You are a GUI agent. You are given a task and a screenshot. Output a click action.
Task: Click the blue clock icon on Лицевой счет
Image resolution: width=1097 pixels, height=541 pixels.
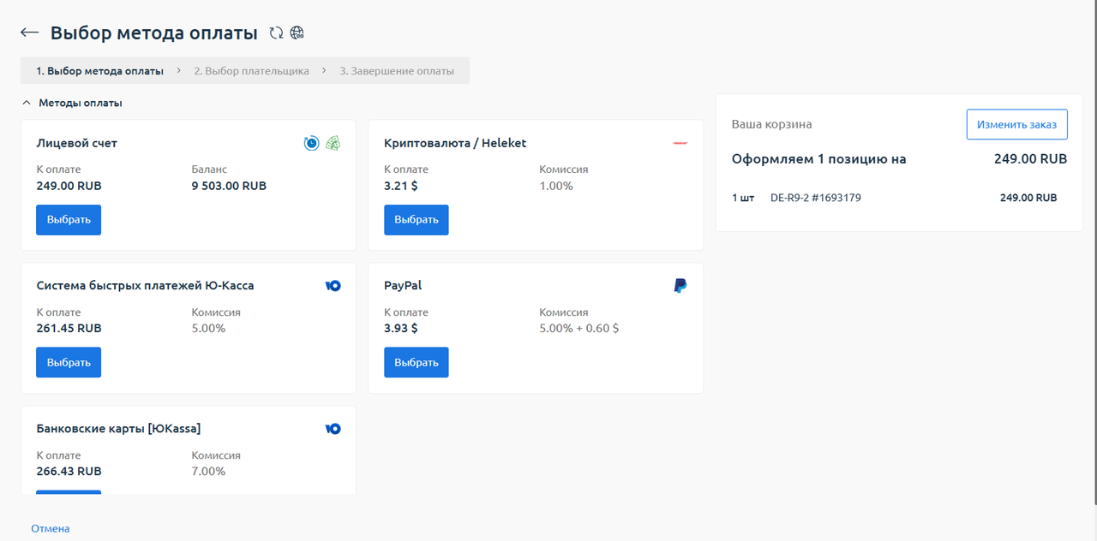(312, 143)
